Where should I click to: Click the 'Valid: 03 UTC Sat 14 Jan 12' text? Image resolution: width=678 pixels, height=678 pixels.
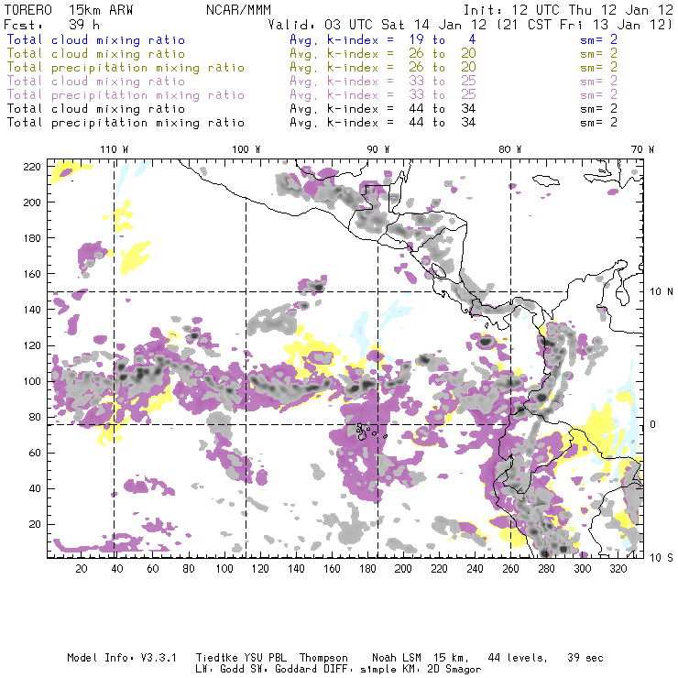tap(377, 25)
